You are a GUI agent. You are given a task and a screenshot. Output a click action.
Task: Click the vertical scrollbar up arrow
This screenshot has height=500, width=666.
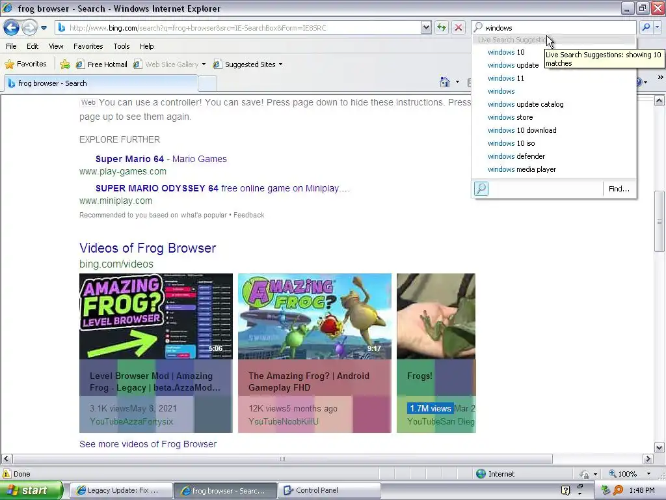(659, 100)
